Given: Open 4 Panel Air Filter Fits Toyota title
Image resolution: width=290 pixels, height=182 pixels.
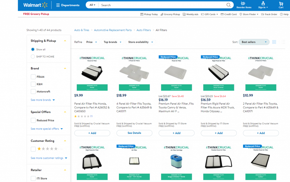Looking at the screenshot, I should 134,108.
